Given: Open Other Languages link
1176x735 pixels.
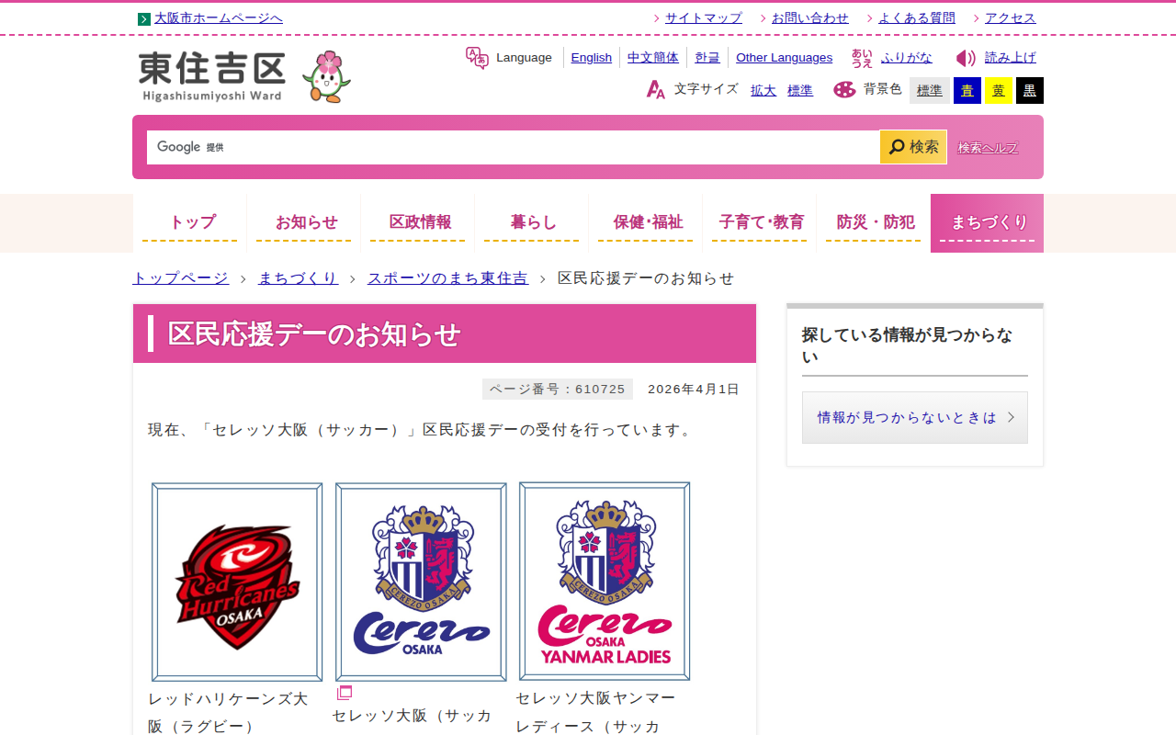Looking at the screenshot, I should point(785,58).
